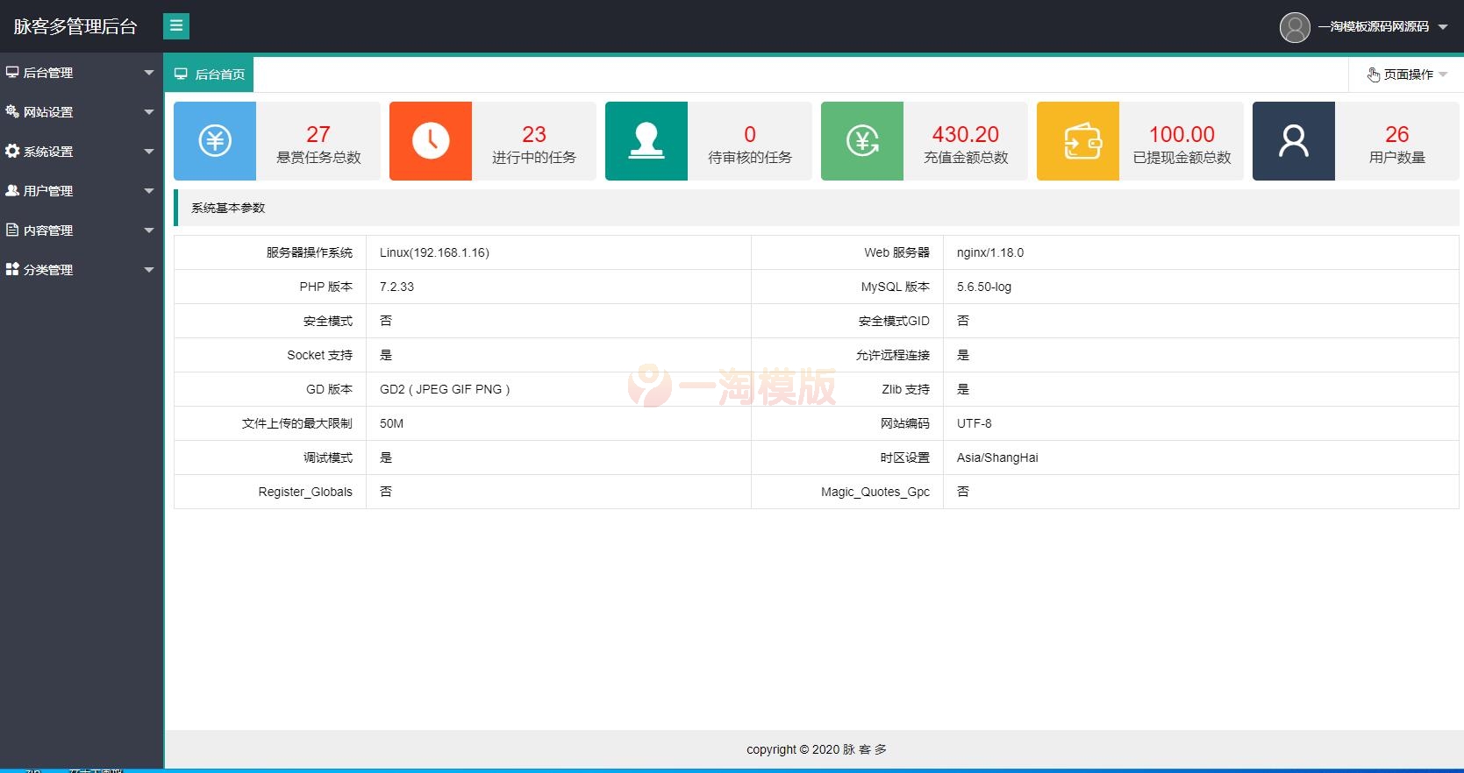Expand the 系统设置 sidebar arrow
The width and height of the screenshot is (1464, 773).
coord(149,152)
